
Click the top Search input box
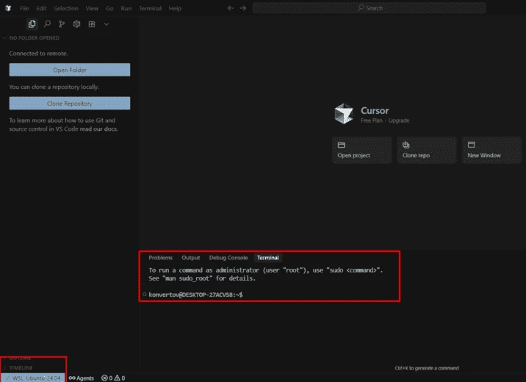[x=369, y=8]
